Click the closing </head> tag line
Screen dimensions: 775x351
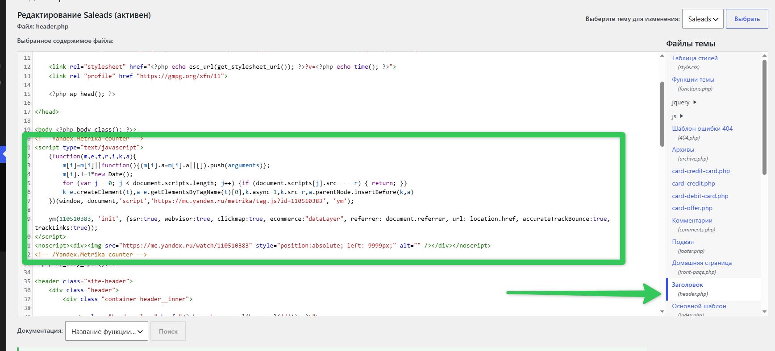[47, 111]
